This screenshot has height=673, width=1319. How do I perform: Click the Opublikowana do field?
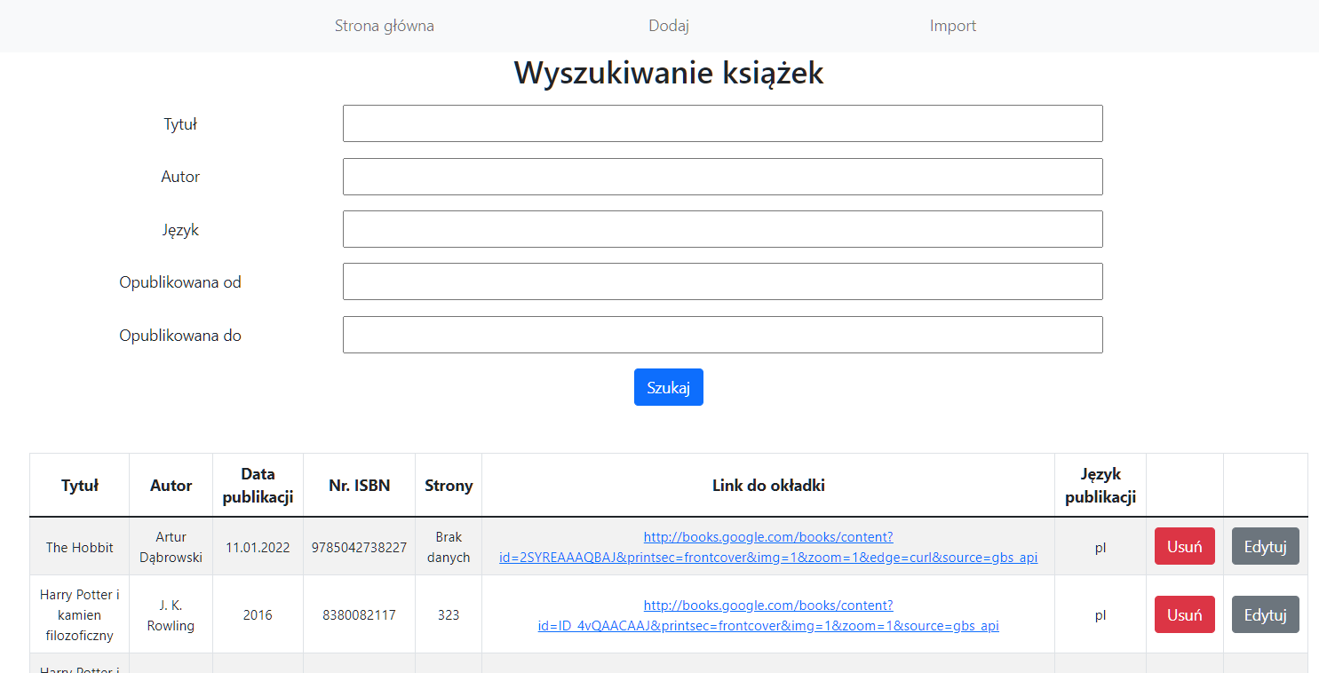coord(722,334)
